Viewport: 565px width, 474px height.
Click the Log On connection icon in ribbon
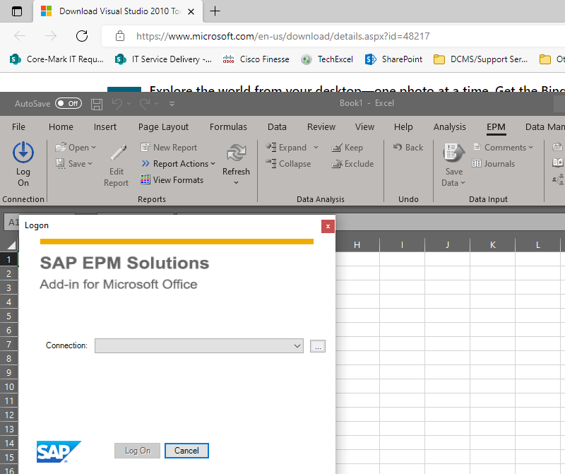tap(23, 152)
